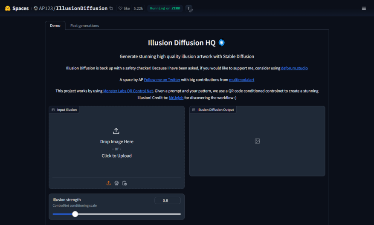
Task: Select the paste from clipboard icon
Action: [125, 183]
